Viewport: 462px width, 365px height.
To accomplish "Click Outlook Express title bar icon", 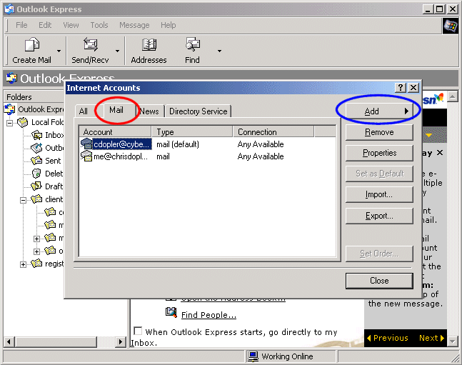I will pyautogui.click(x=9, y=9).
